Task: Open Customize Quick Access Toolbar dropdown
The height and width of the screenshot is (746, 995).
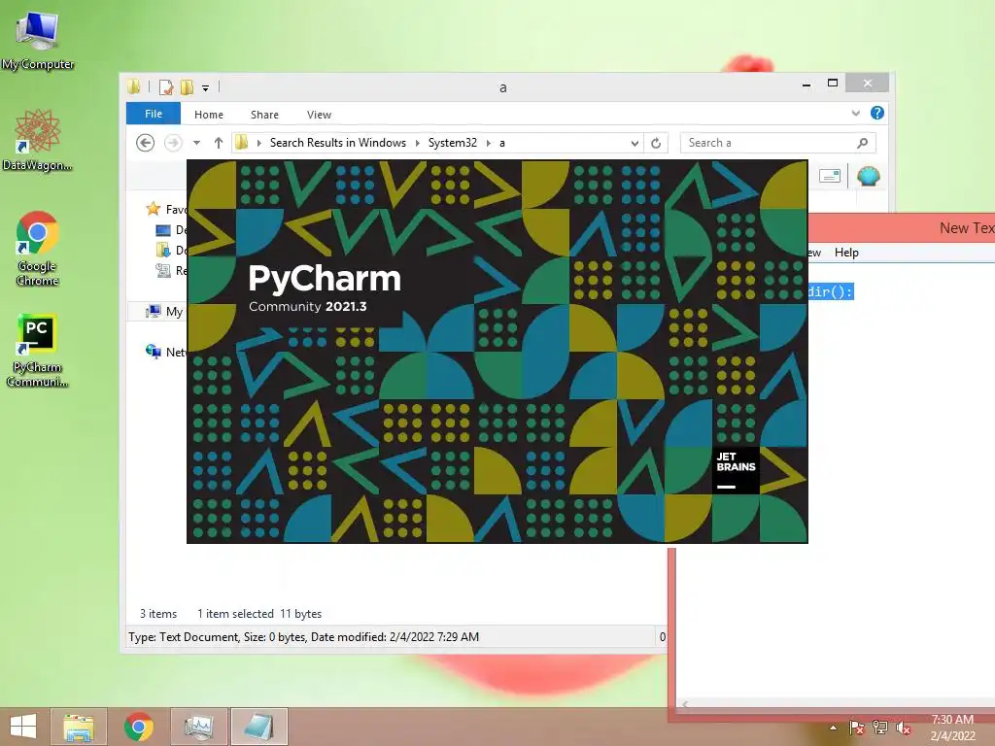Action: (206, 88)
